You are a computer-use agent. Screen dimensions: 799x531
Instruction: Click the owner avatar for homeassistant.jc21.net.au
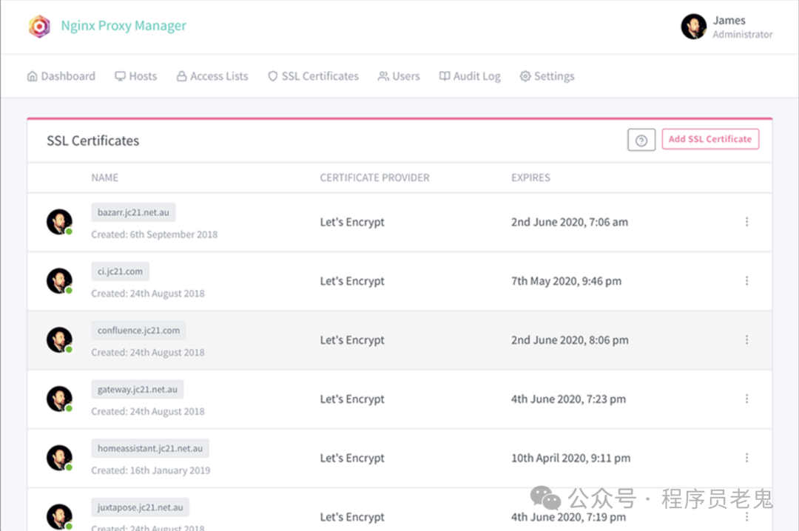[59, 458]
